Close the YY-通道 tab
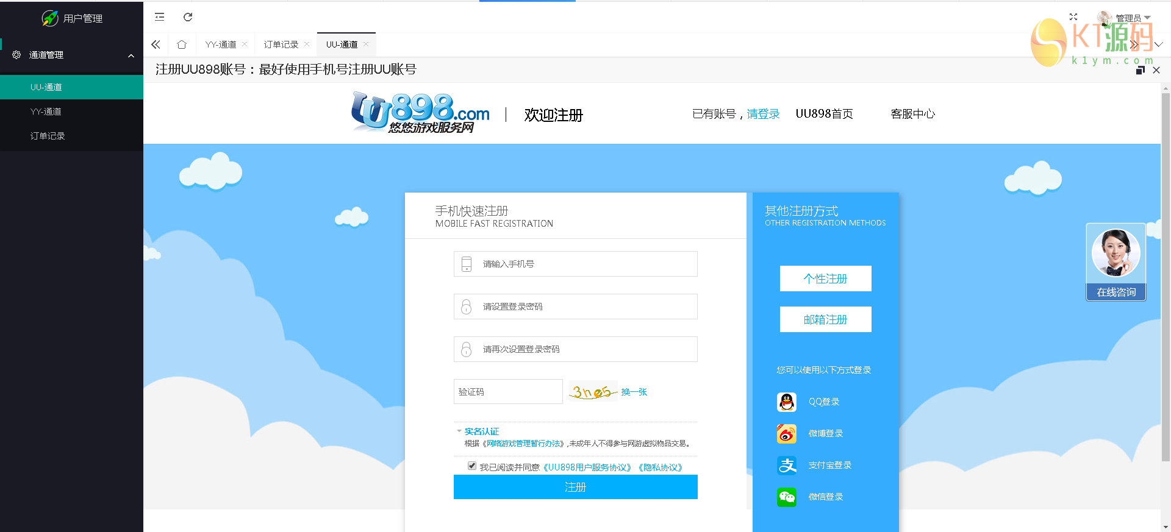1171x532 pixels. pos(245,44)
